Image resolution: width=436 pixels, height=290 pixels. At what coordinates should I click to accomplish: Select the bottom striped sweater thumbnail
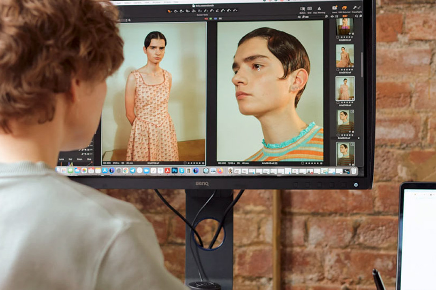click(345, 154)
